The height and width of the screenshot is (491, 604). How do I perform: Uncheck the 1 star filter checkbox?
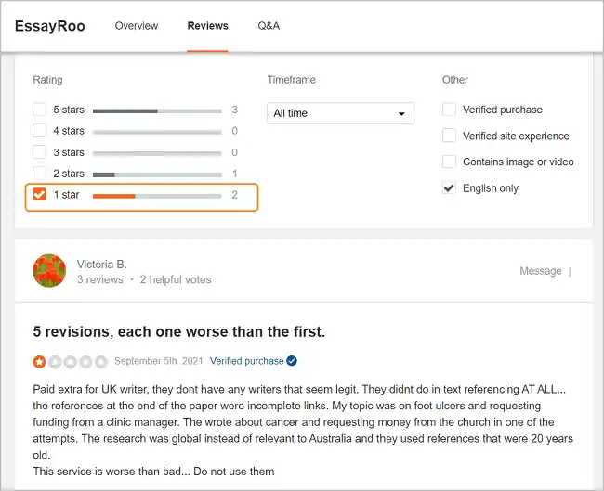coord(39,194)
